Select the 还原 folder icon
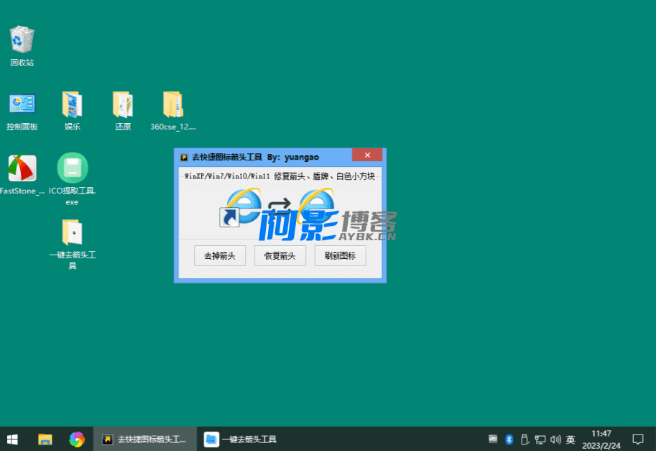 point(123,105)
